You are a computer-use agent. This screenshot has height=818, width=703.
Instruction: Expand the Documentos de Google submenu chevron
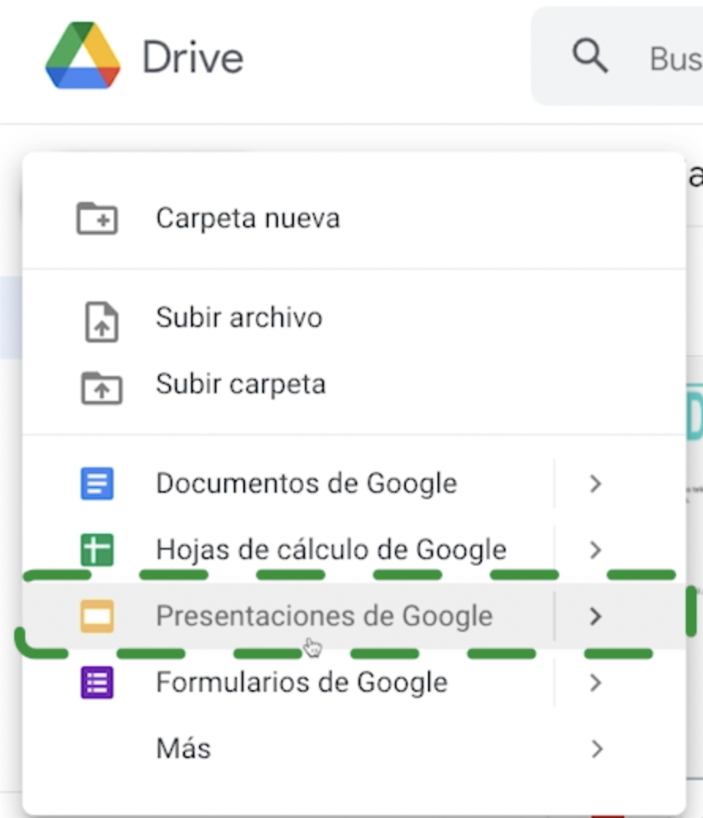tap(596, 482)
